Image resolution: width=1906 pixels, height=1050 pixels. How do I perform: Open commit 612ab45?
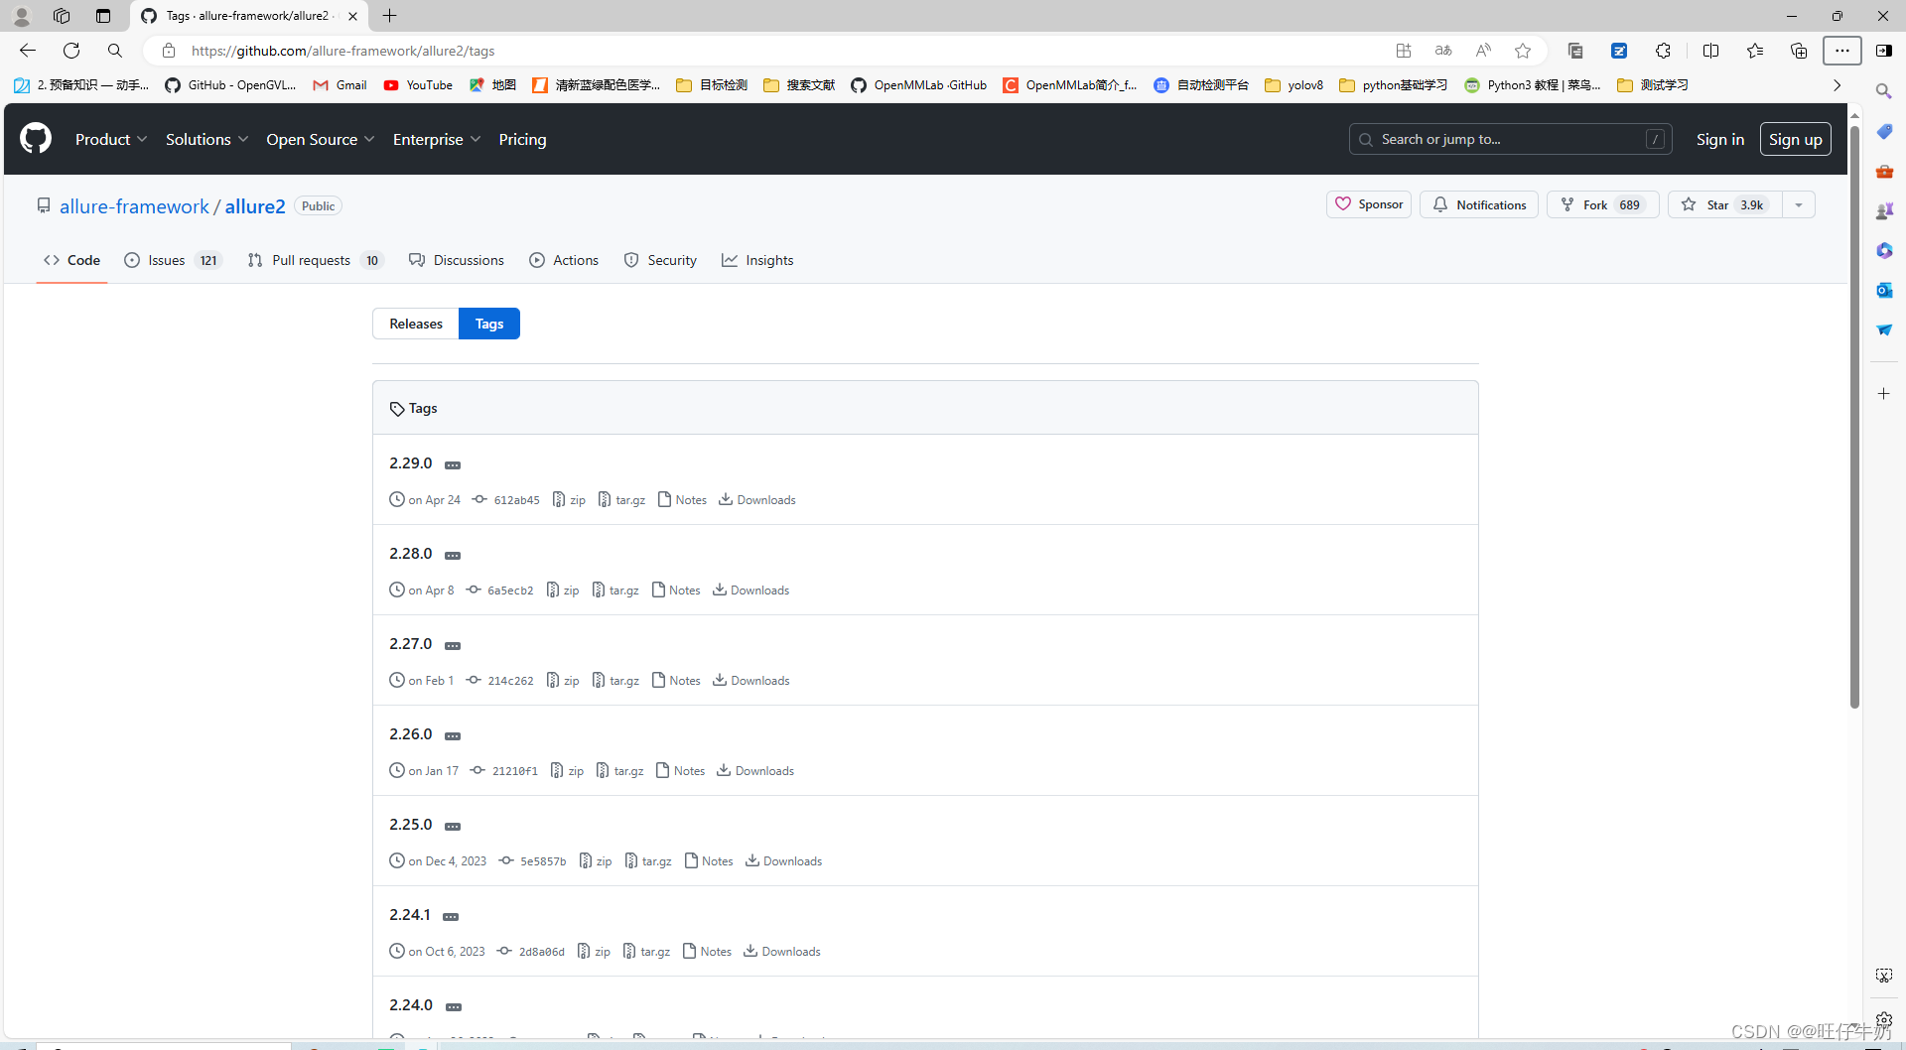(x=506, y=500)
